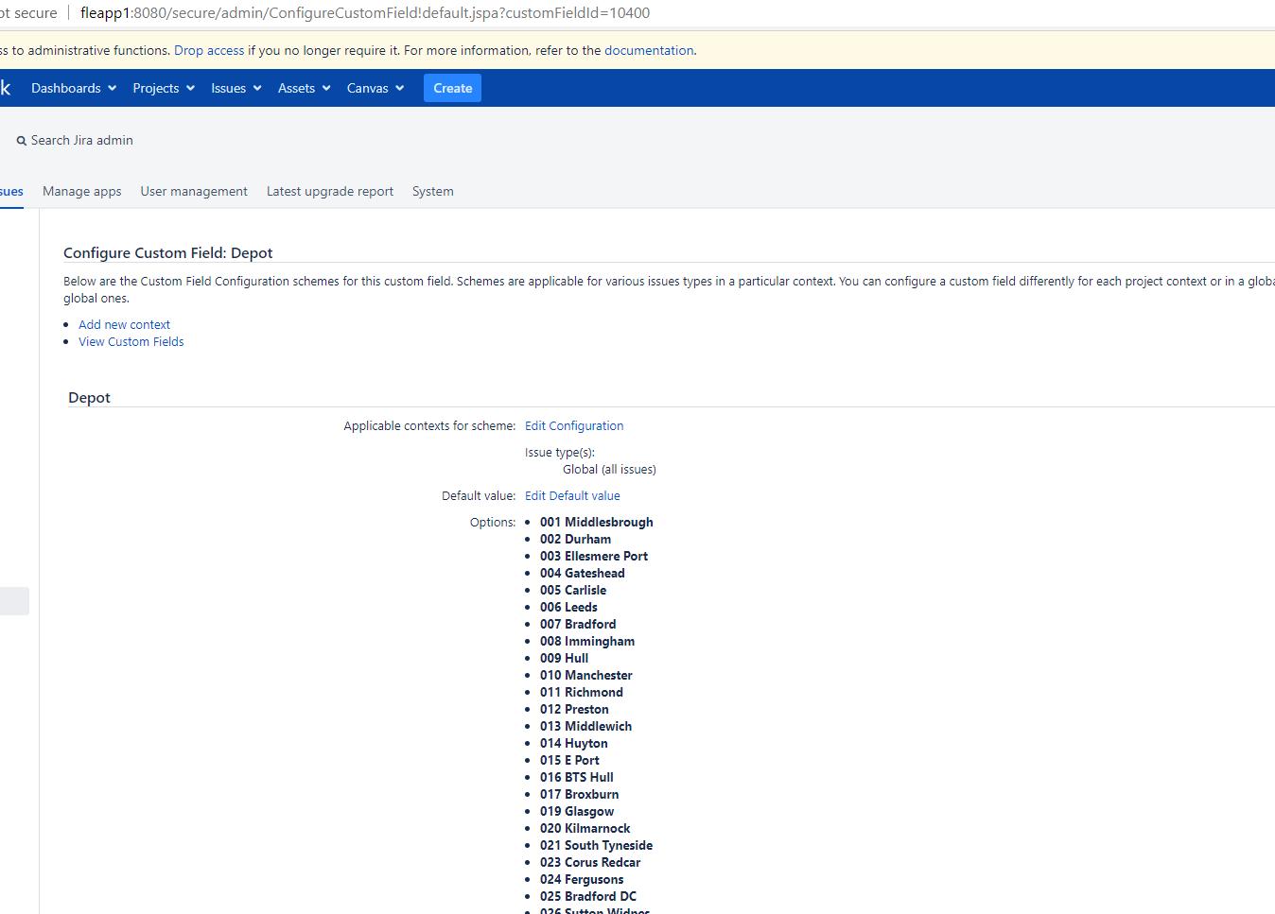Screen dimensions: 1275x914
Task: Open the Canvas dropdown
Action: pyautogui.click(x=376, y=88)
